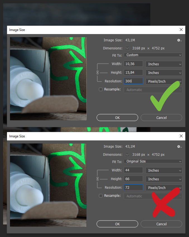Screen dimensions: 189x237
Task: Enable Resample checkbox in bottom dialog
Action: (101, 196)
